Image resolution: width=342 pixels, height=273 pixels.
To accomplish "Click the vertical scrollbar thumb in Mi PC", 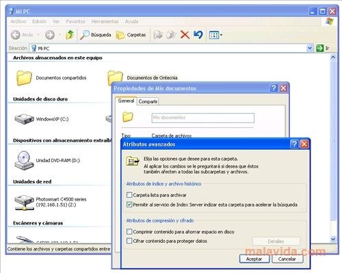I will tap(333, 140).
